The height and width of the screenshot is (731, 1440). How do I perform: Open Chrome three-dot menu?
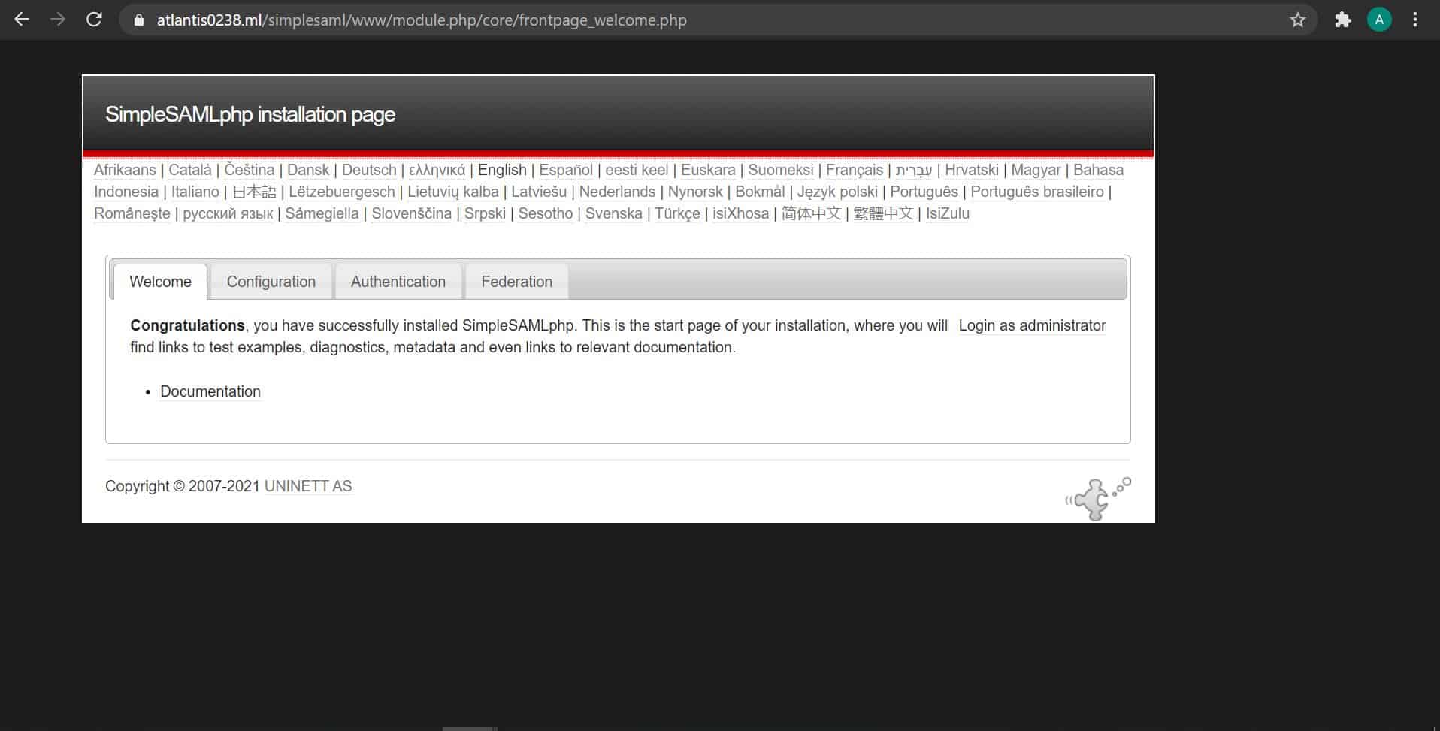(1415, 20)
